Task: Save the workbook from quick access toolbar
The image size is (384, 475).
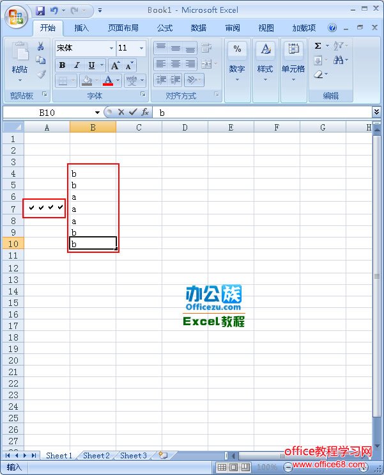Action: point(40,11)
